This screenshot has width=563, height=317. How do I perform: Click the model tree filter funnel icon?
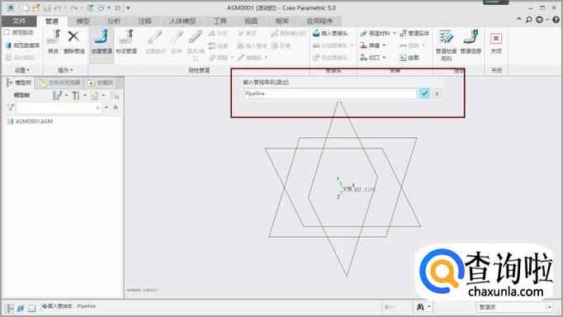point(11,107)
